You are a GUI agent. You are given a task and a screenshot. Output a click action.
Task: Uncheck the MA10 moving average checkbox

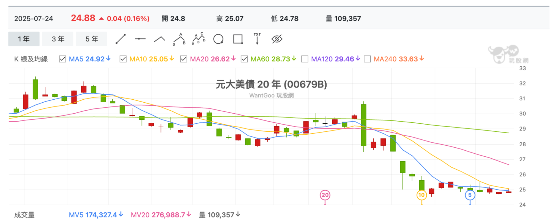pyautogui.click(x=123, y=59)
